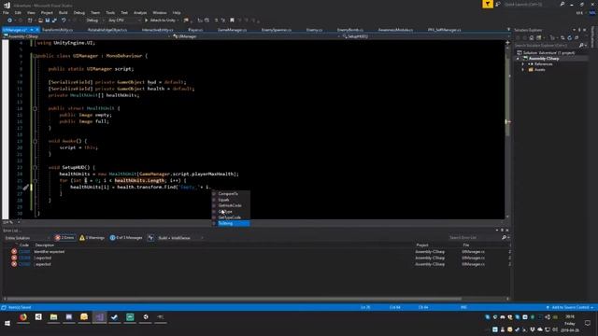Open the Project menu
The width and height of the screenshot is (598, 336).
pyautogui.click(x=47, y=12)
